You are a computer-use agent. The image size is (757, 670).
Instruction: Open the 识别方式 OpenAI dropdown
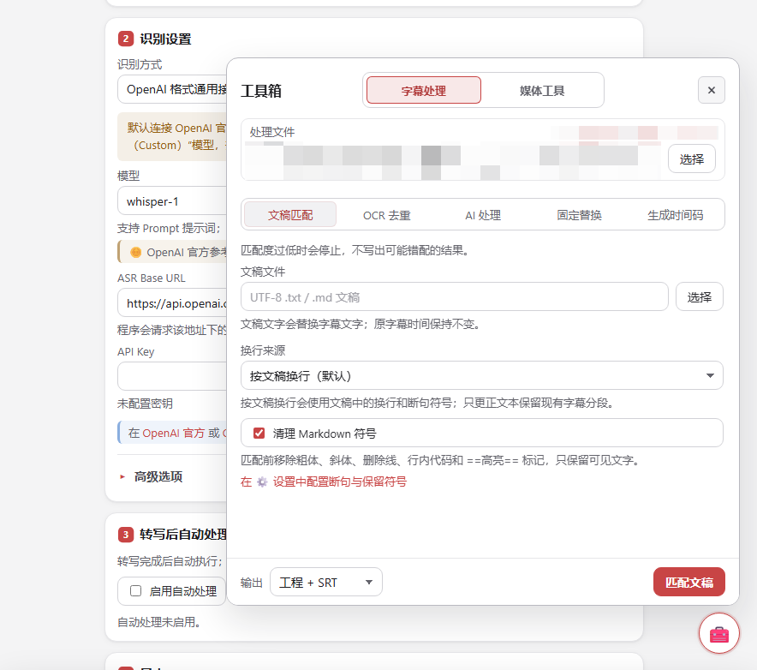pos(172,89)
